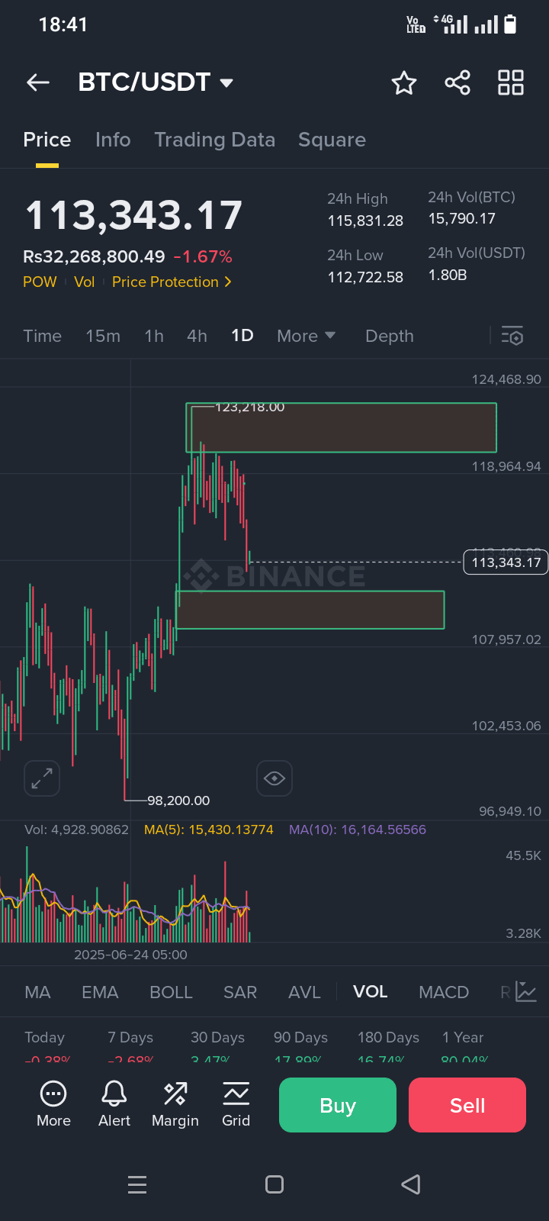
Task: Tap the green Buy button
Action: [338, 1105]
